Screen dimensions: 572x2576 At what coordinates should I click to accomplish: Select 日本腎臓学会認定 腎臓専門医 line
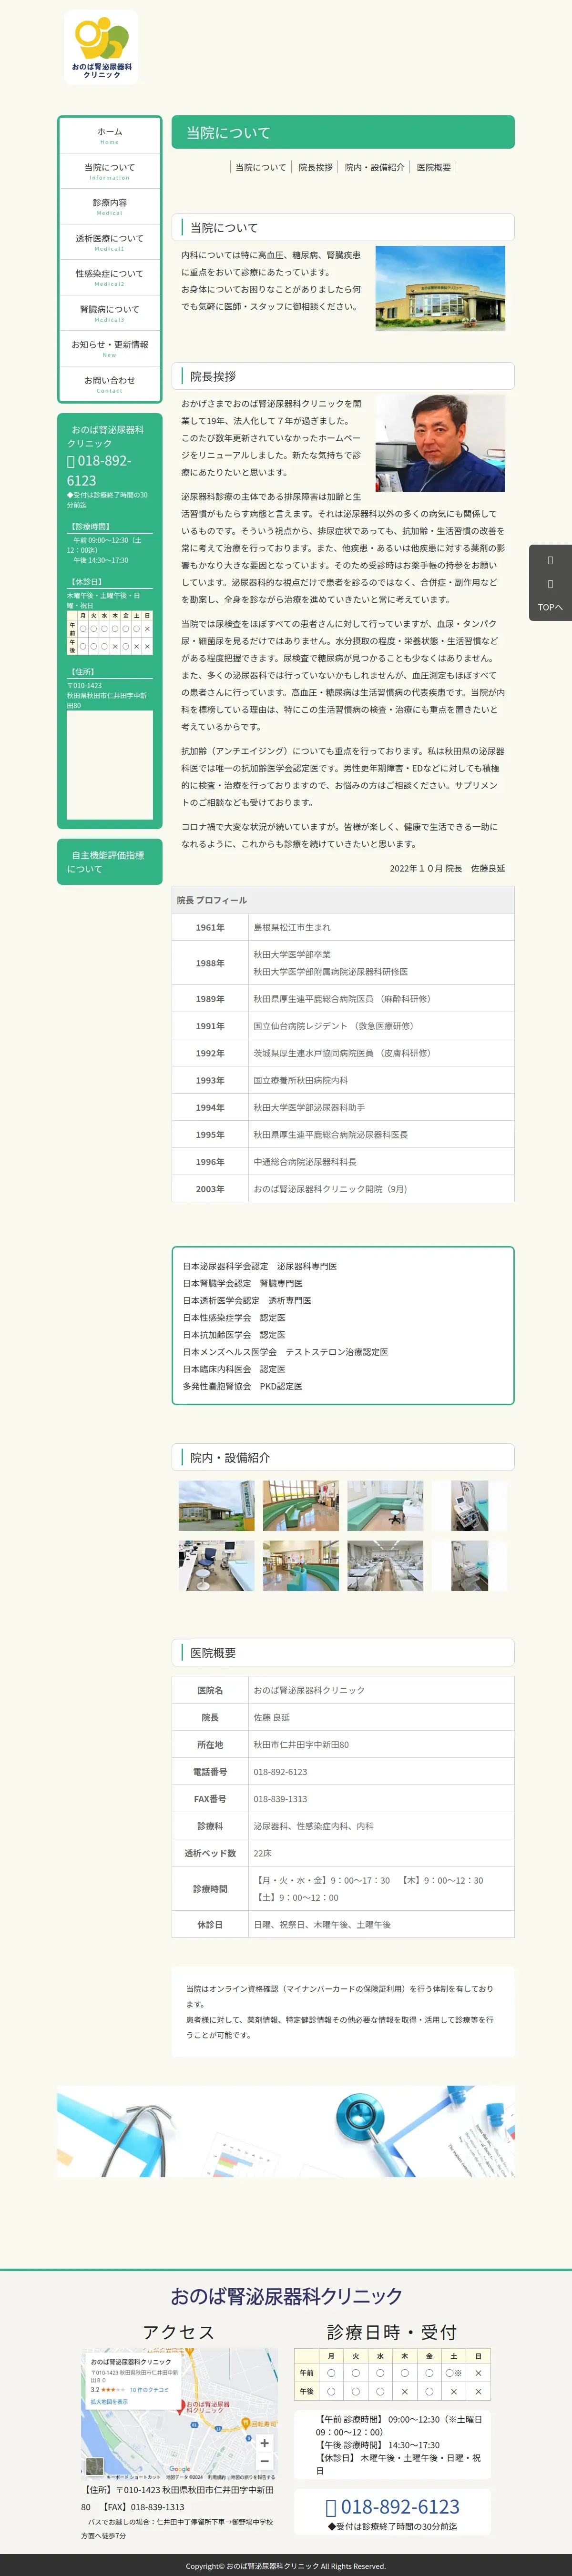coord(243,1283)
